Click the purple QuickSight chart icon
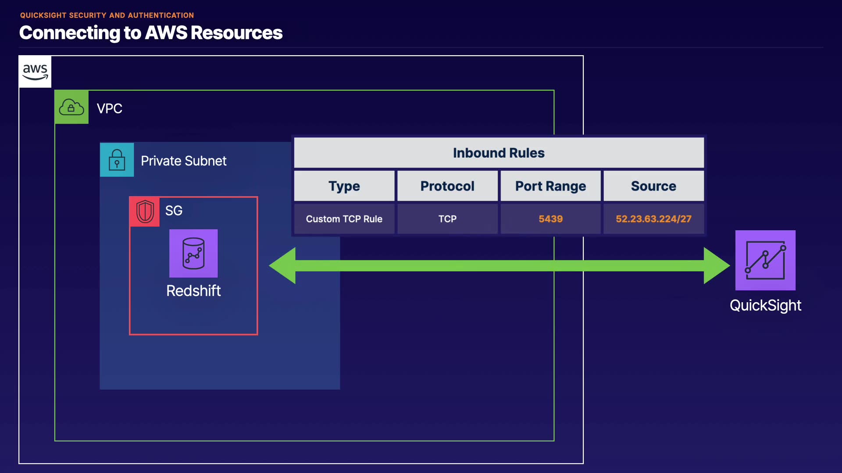 [x=765, y=260]
